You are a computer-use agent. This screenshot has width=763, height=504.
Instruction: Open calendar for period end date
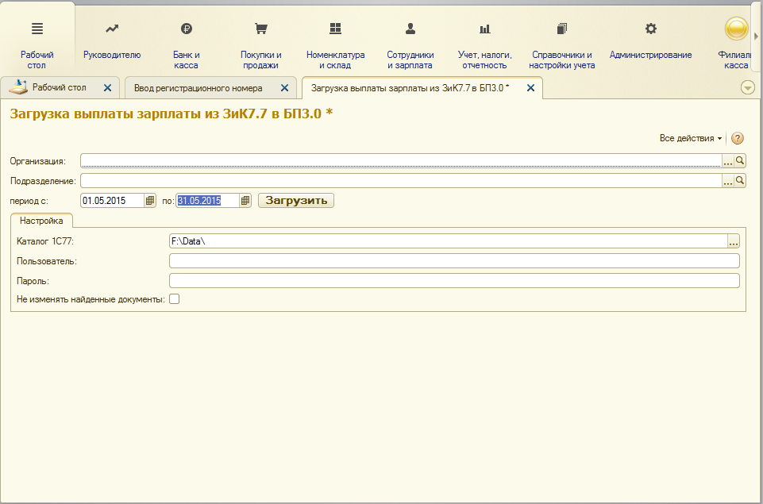click(245, 201)
